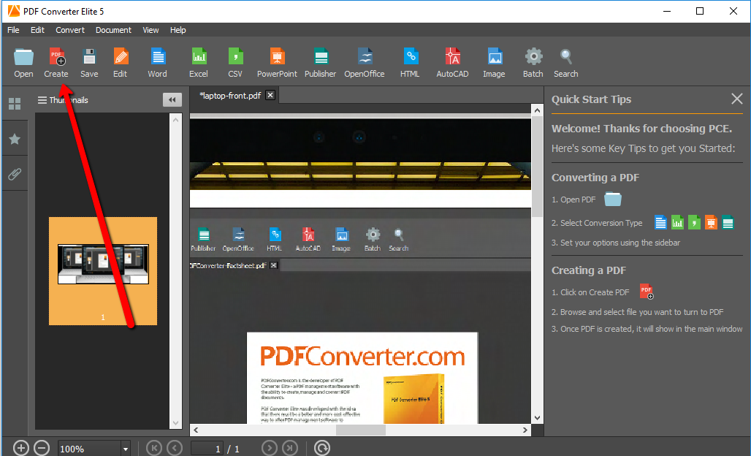The height and width of the screenshot is (456, 751).
Task: Click the Create PDF icon in tips
Action: (x=647, y=292)
